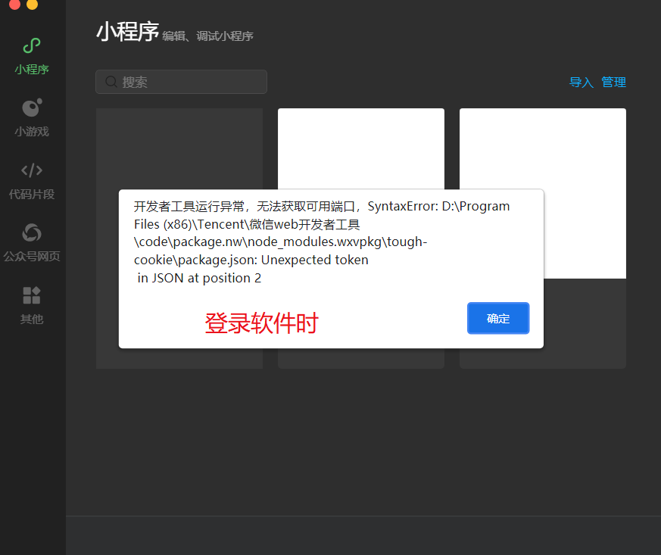Click the SyntaxError message text in dialog
This screenshot has height=555, width=661.
tap(322, 242)
